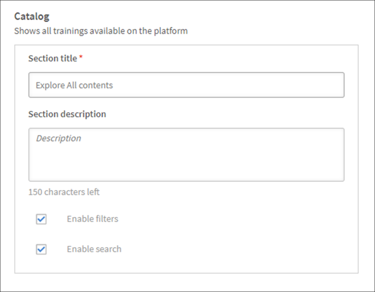
Task: Uncheck the Enable filters checkbox
Action: [x=41, y=219]
